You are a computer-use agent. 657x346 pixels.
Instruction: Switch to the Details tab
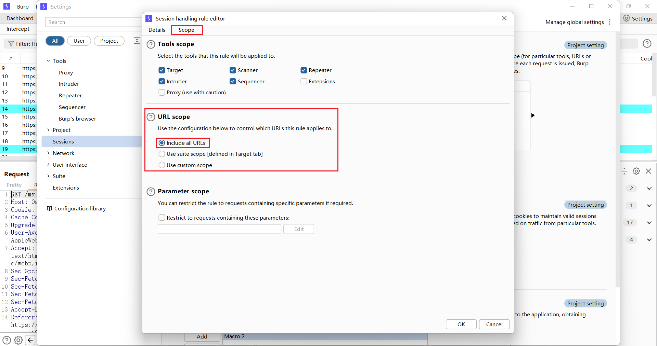157,30
